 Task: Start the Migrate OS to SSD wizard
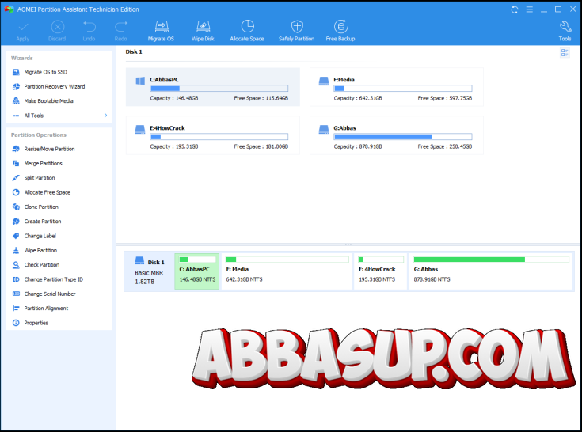pos(45,72)
